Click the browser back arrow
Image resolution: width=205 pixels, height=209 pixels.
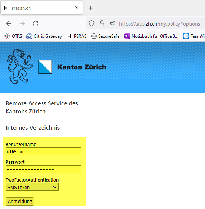(9, 24)
